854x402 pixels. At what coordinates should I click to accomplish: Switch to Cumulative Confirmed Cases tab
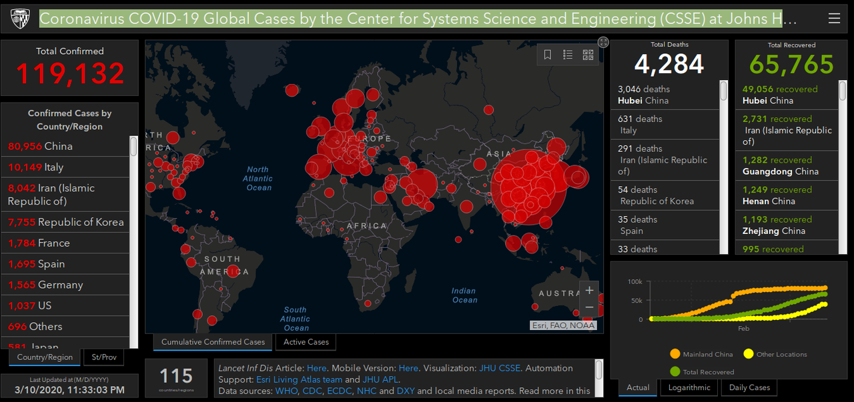[213, 342]
